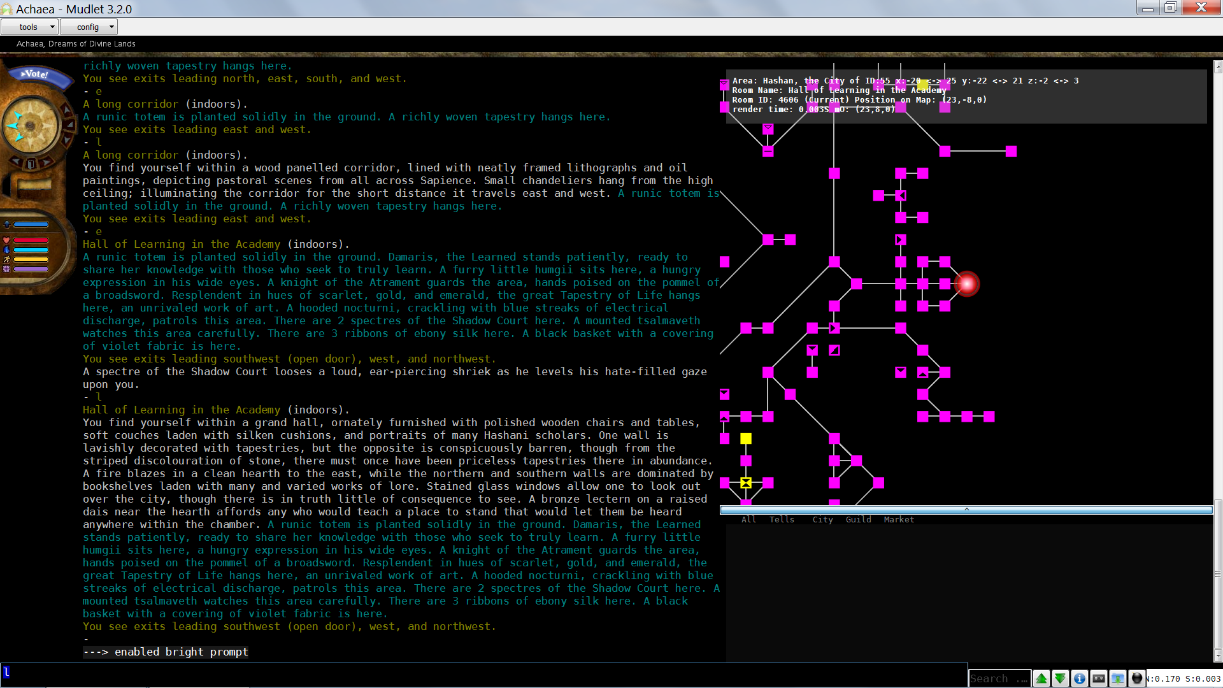Click the green up-arrows icon in the status bar
This screenshot has height=688, width=1223.
click(x=1041, y=678)
